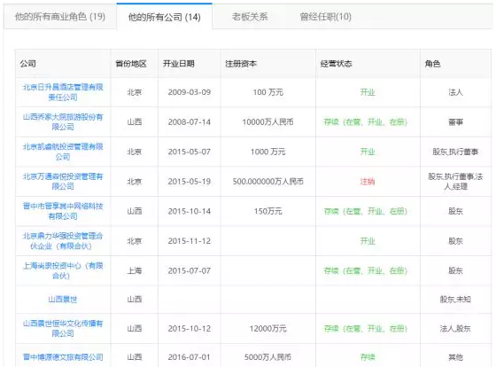Open the 曾经任职(10) tab
The image size is (496, 367).
[326, 17]
